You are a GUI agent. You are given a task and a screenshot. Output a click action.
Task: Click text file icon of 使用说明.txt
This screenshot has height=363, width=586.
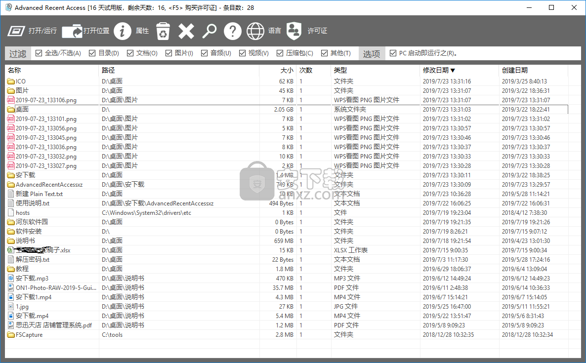11,203
